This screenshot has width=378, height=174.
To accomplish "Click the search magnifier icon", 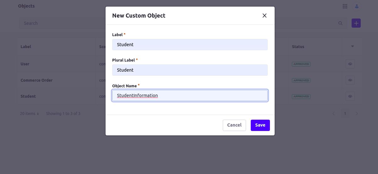I will coord(340,23).
